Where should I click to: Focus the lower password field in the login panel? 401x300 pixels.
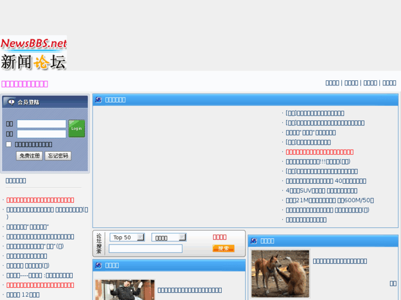tap(41, 134)
